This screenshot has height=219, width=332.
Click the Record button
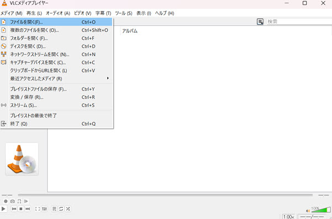tap(6, 201)
